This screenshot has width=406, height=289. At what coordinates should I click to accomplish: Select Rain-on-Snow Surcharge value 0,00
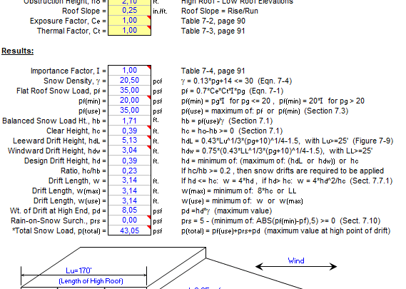point(129,220)
